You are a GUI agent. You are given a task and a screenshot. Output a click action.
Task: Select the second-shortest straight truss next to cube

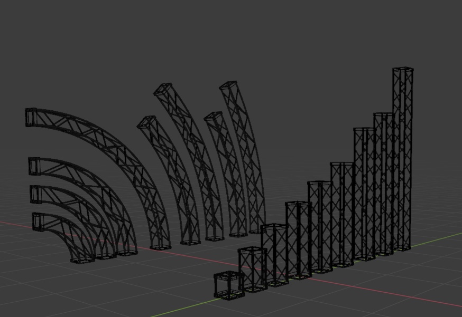[x=253, y=270]
